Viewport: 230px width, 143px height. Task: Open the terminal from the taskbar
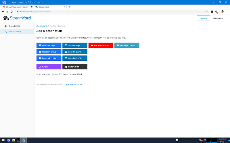tap(18, 140)
